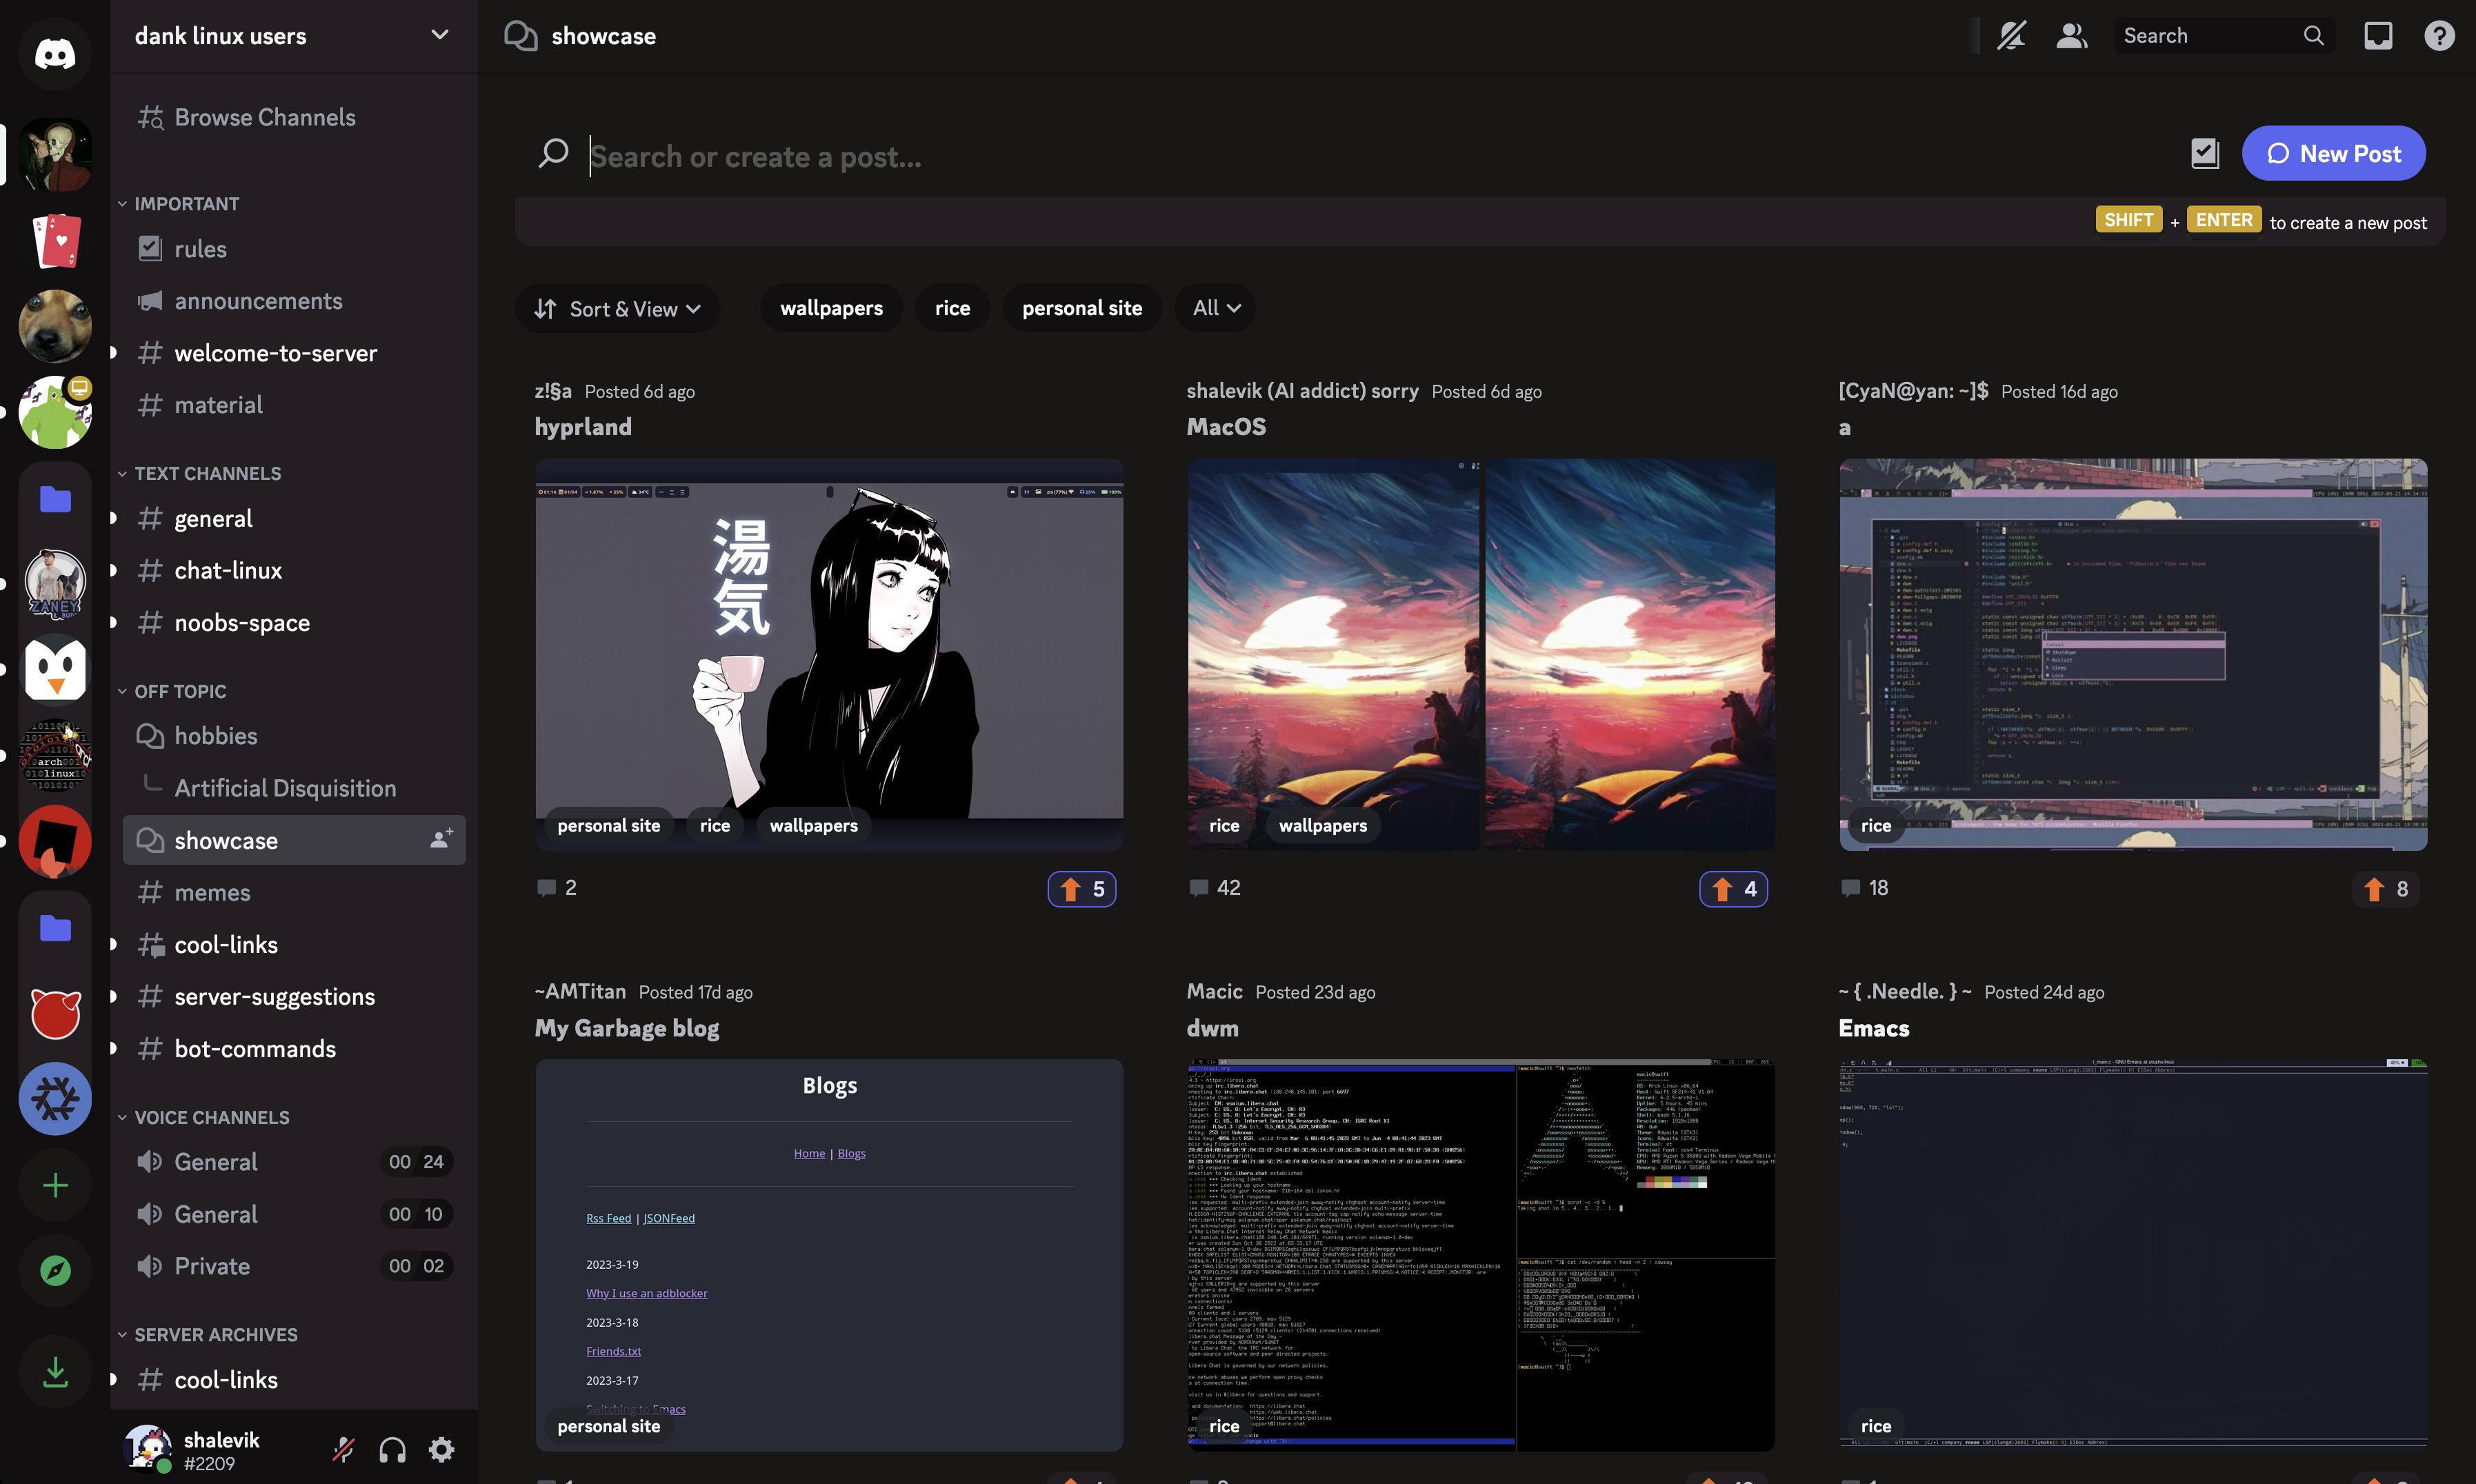
Task: Open the dwm post terminal thumbnail
Action: (1481, 1255)
